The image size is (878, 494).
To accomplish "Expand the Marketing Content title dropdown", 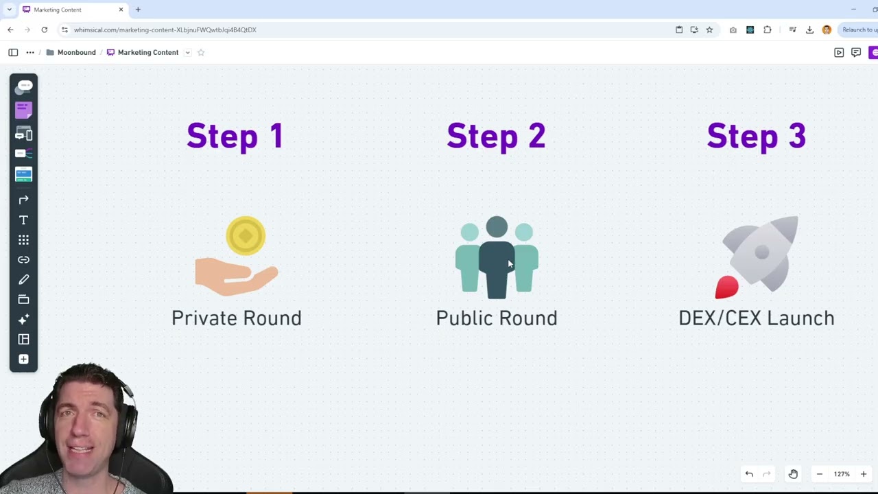I will (x=187, y=52).
